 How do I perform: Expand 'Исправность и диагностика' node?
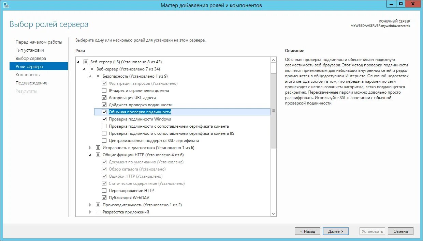pos(90,148)
